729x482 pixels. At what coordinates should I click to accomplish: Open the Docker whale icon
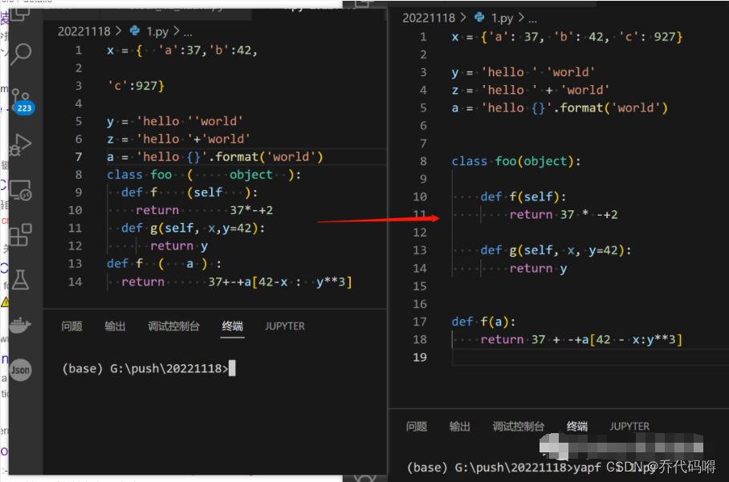(21, 325)
